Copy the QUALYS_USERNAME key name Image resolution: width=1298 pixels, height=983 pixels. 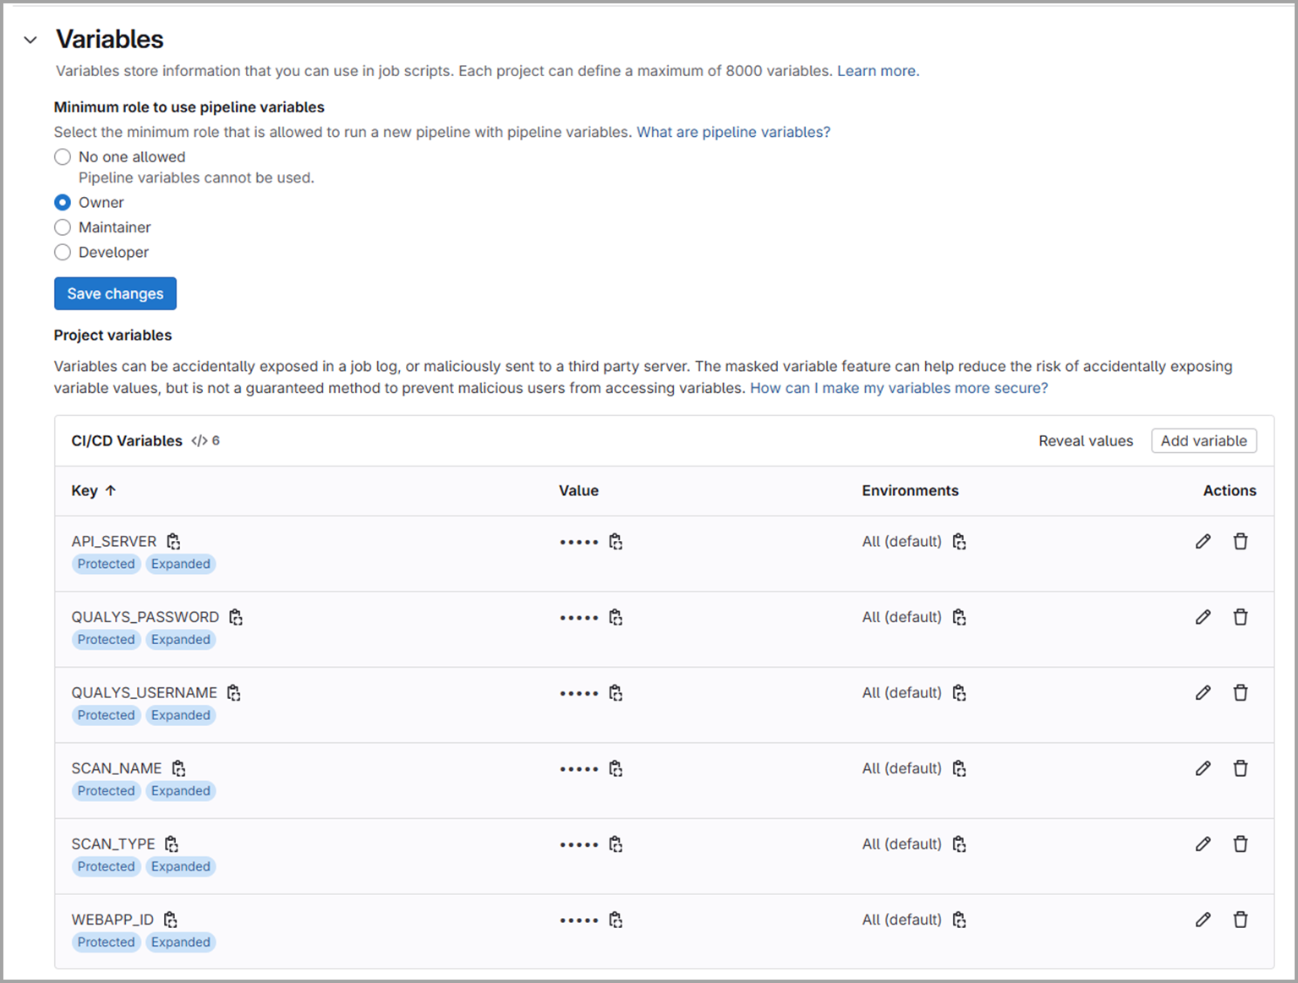click(234, 693)
